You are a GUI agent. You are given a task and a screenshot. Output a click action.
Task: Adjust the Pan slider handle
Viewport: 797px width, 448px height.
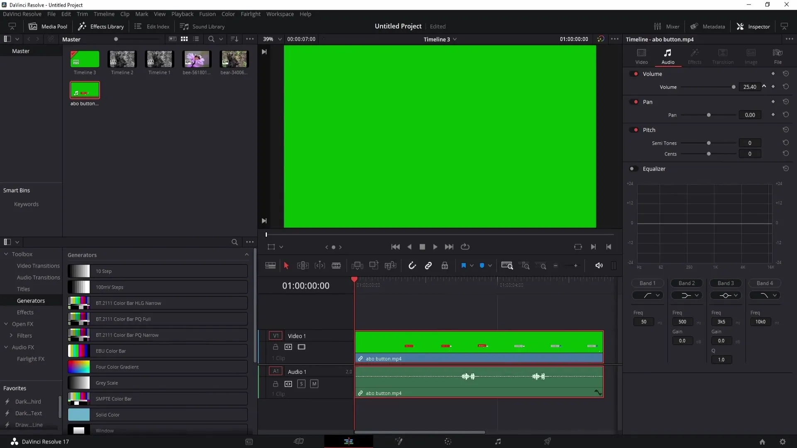(x=709, y=115)
